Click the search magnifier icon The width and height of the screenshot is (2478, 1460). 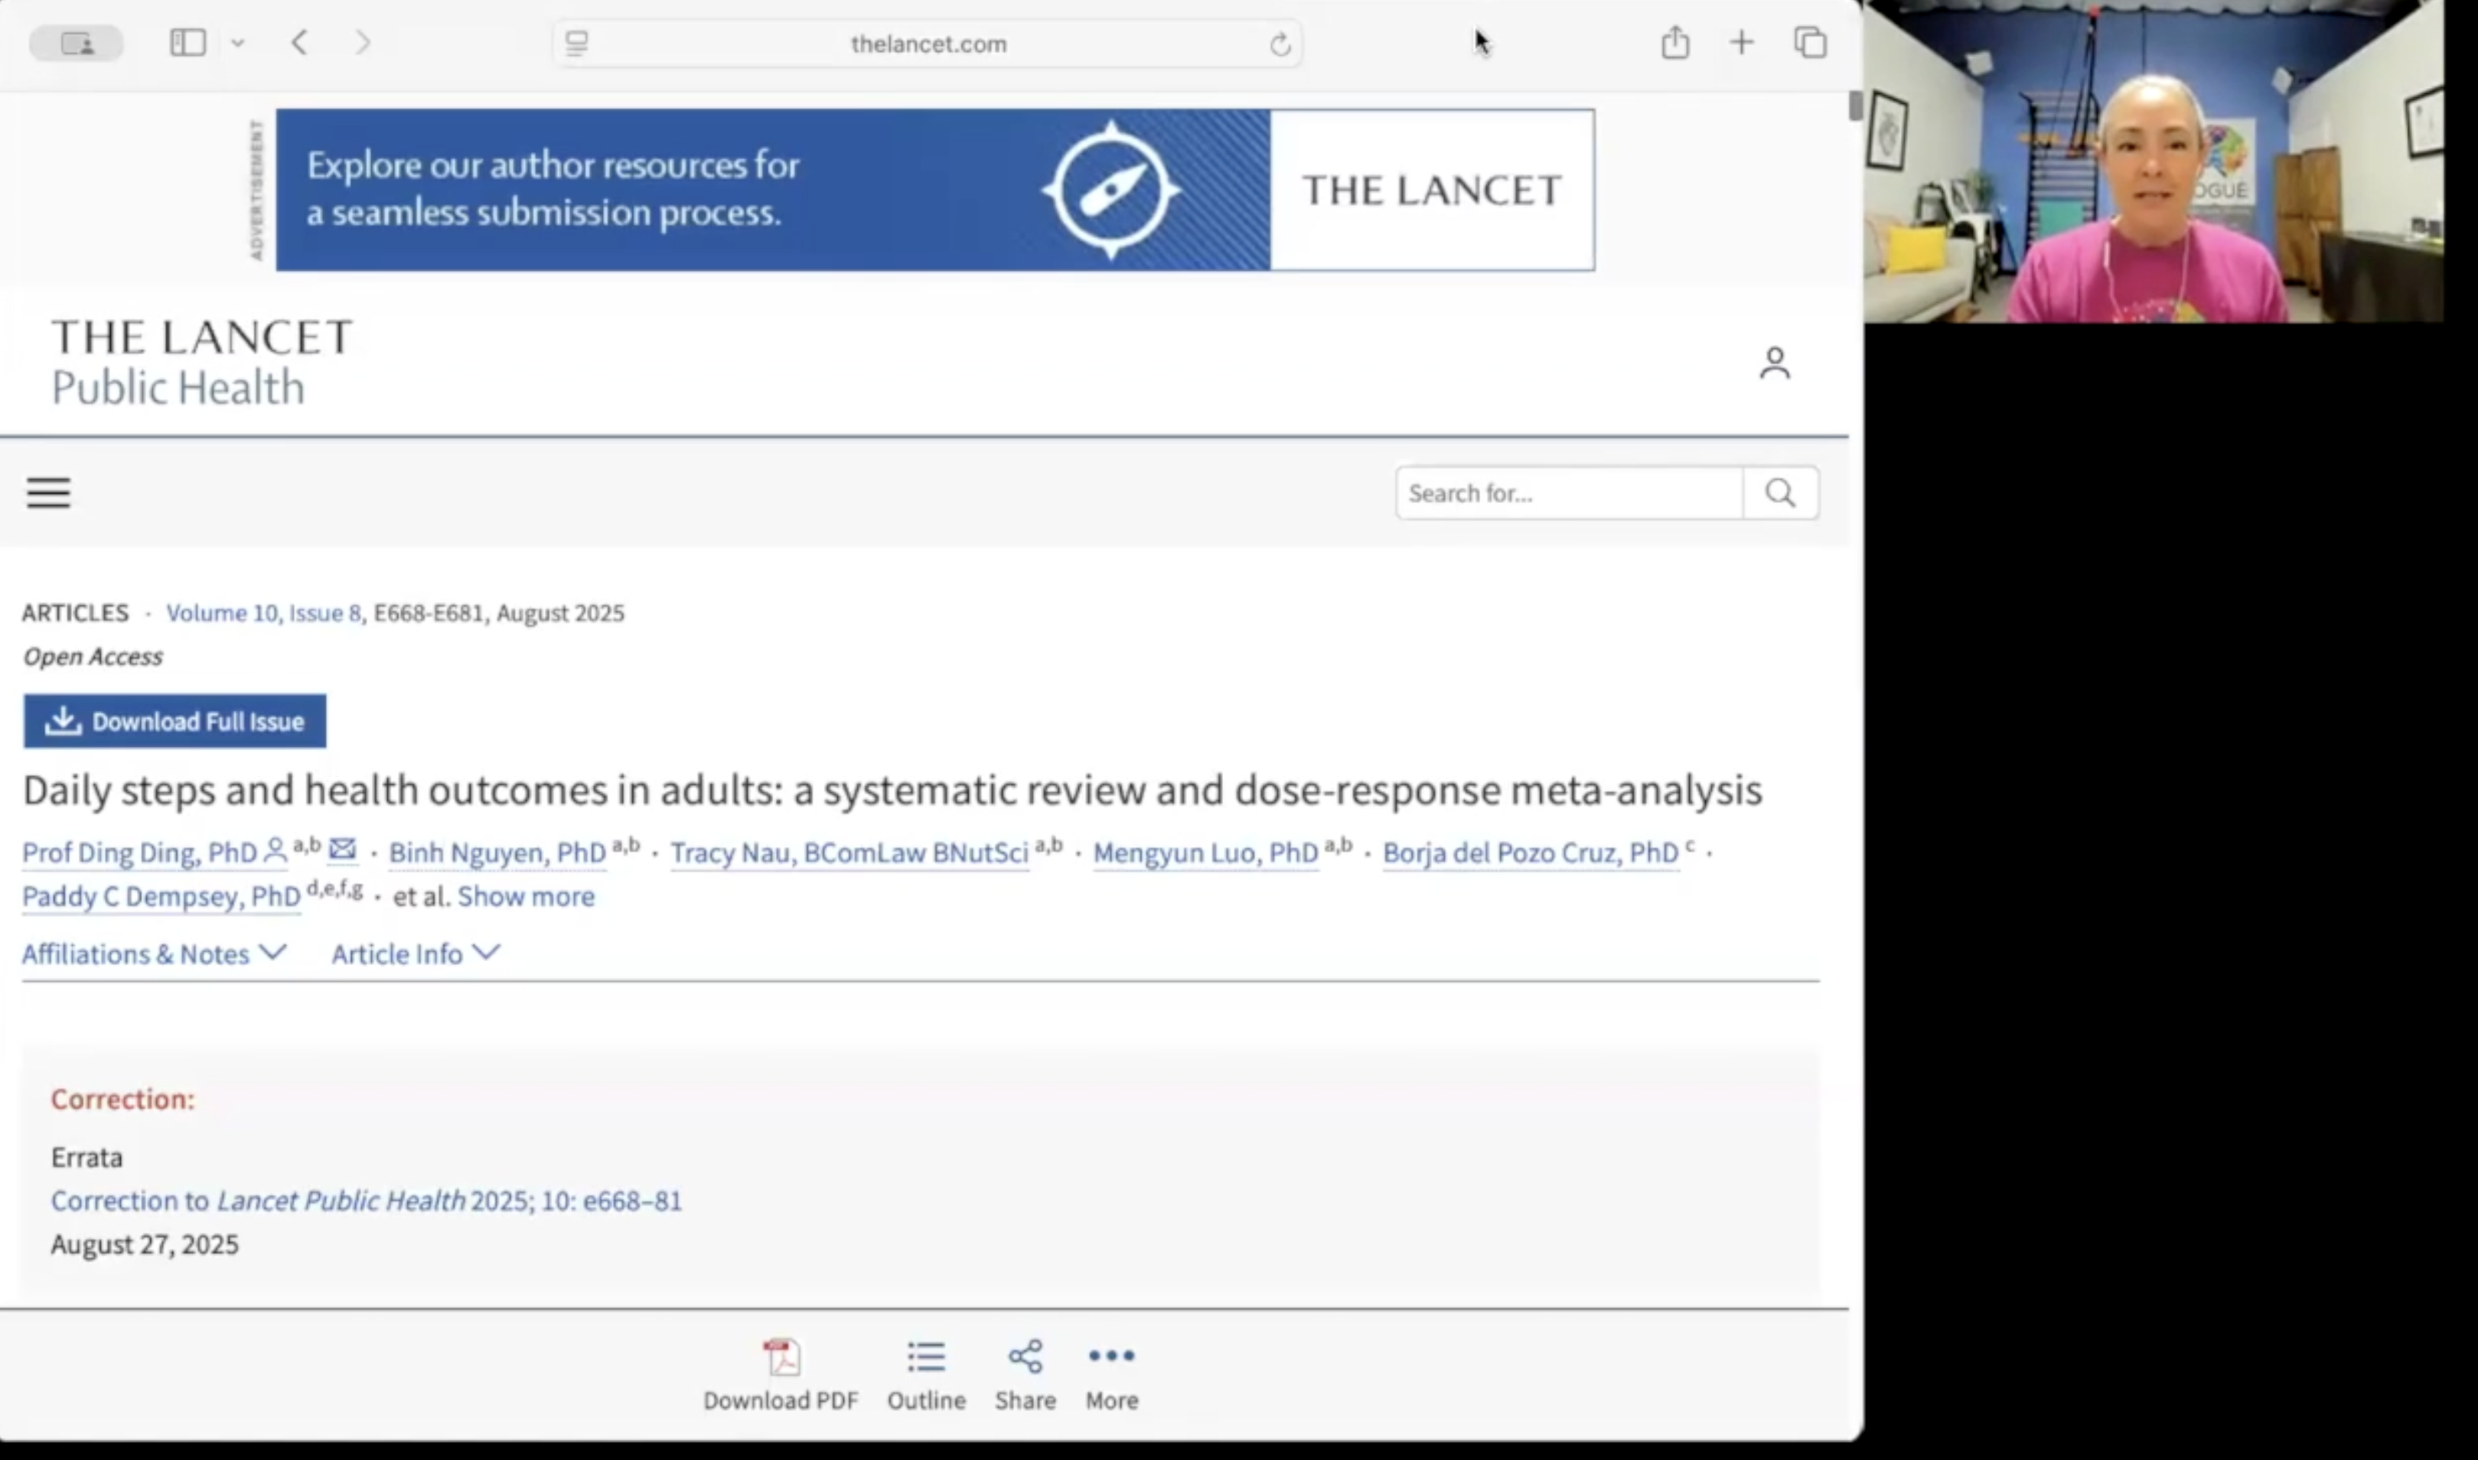click(1779, 493)
